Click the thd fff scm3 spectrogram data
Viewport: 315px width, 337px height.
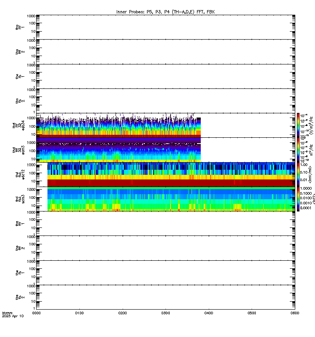point(118,150)
